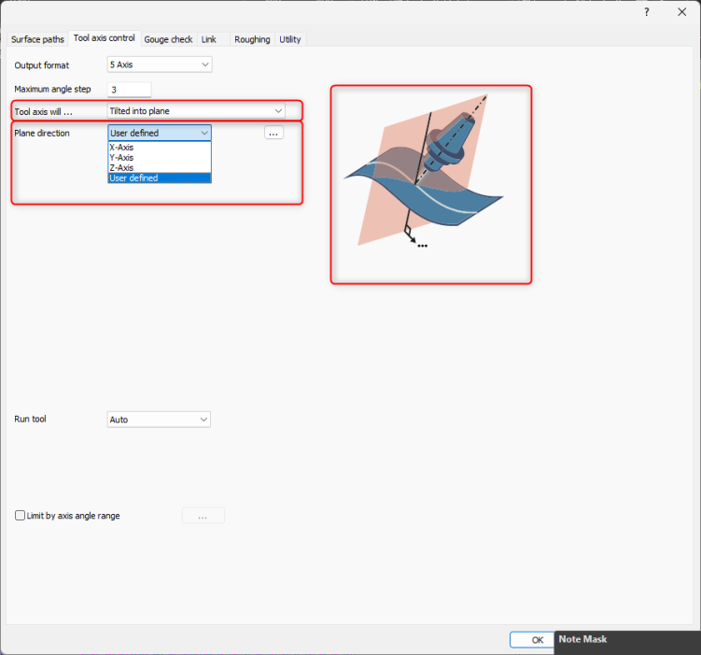Select the Link tab
The width and height of the screenshot is (701, 655).
209,39
